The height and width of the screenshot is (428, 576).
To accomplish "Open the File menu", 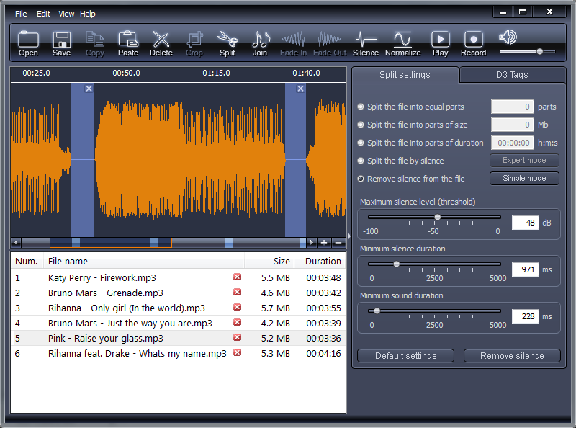I will 20,13.
